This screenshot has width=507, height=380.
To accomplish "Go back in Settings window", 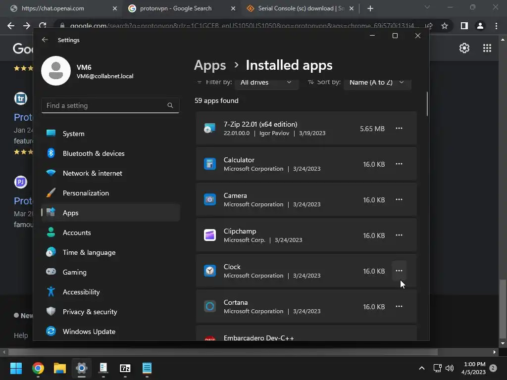I will pyautogui.click(x=45, y=40).
